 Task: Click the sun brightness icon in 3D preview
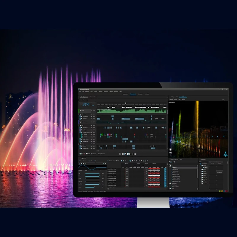[x=171, y=149]
